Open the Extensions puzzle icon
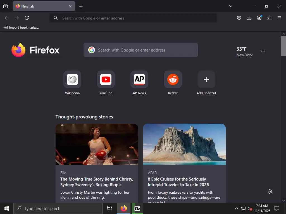This screenshot has height=214, width=286. pos(269,18)
